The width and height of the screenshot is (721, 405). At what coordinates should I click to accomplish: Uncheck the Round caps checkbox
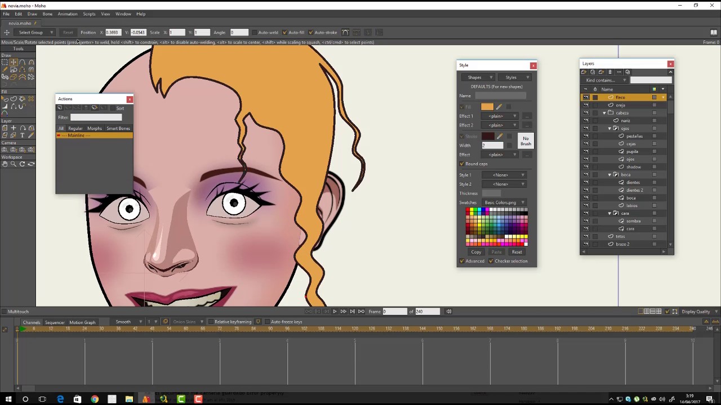(x=462, y=164)
